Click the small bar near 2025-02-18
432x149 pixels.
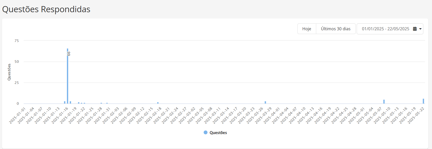click(x=158, y=103)
